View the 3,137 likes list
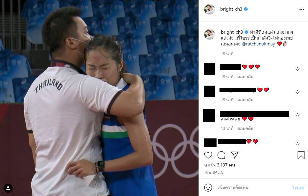The height and width of the screenshot is (196, 308). point(219,165)
